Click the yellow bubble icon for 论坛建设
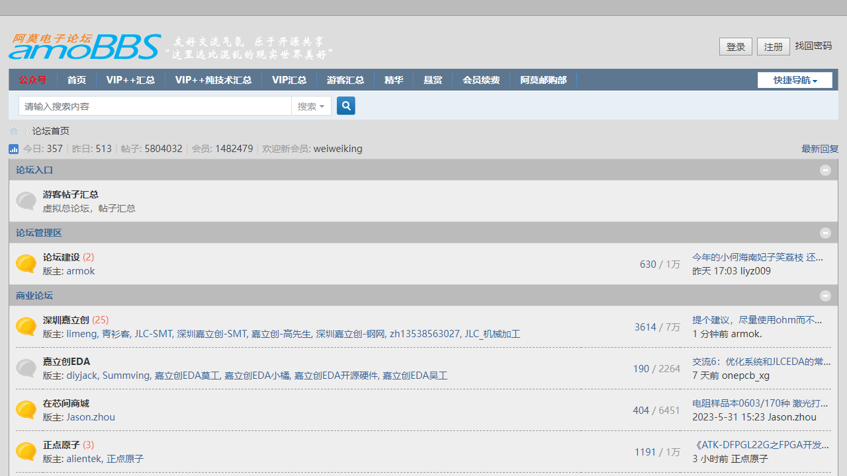This screenshot has height=476, width=847. [x=26, y=264]
